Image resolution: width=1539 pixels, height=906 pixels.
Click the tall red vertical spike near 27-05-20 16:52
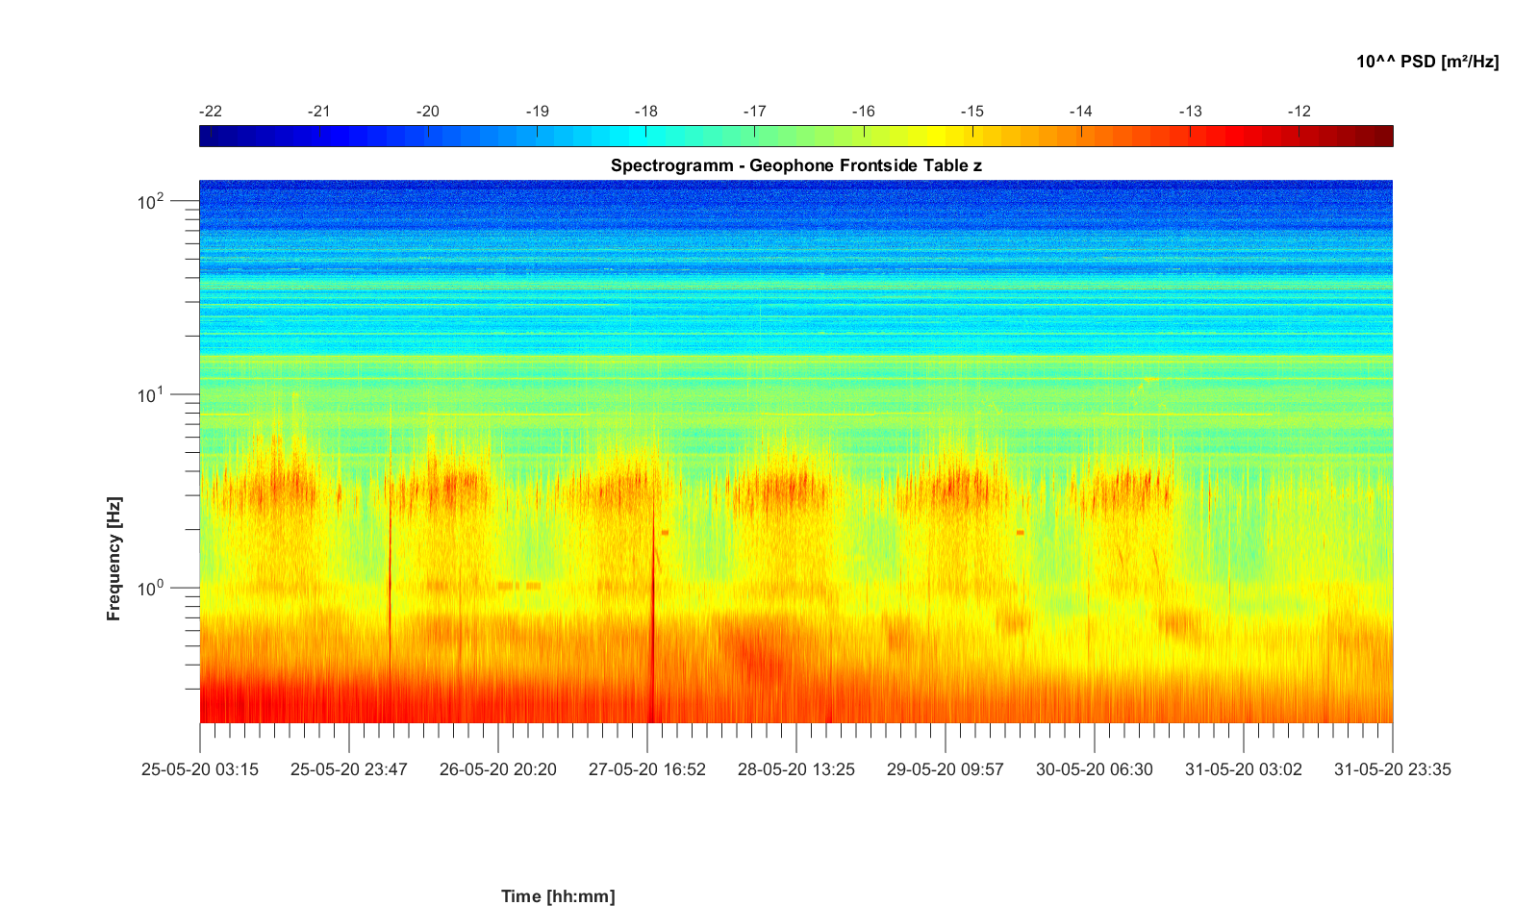(653, 625)
